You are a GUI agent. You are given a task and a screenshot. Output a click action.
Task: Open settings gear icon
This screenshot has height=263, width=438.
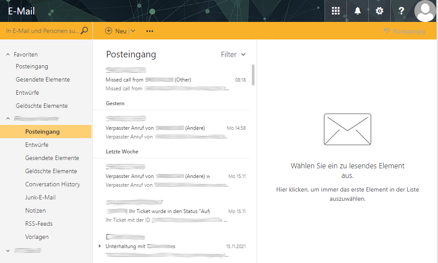pos(379,11)
